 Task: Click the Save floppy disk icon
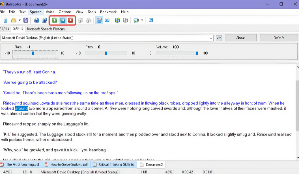[26, 20]
